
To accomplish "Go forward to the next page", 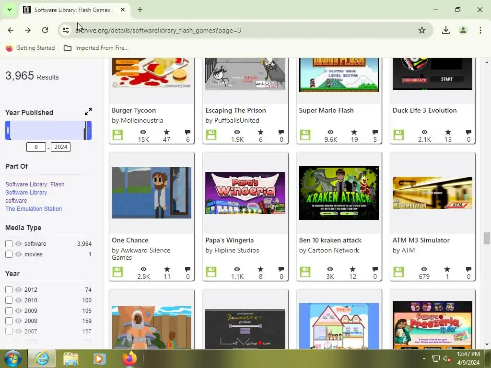I will [x=28, y=30].
